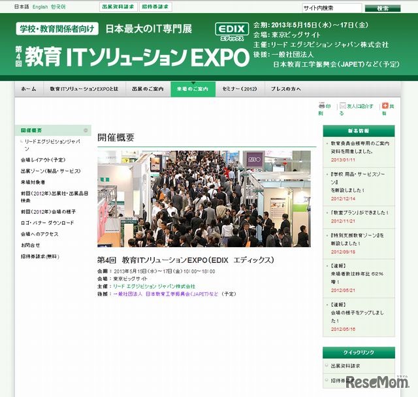The image size is (418, 397).
Task: Click the 出展資料請求 top button
Action: tap(118, 7)
